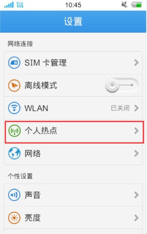Tap the offline mode paper plane icon
147x234 pixels.
14,85
